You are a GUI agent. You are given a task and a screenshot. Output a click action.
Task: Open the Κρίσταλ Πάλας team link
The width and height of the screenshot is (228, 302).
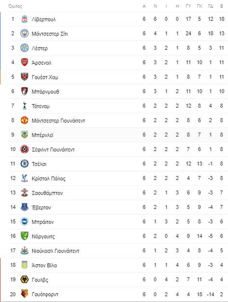(49, 179)
